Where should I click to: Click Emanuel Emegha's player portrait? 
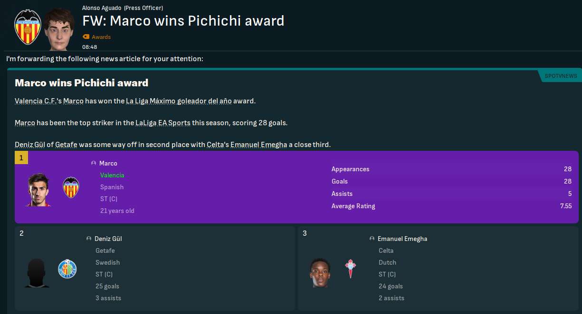point(320,272)
